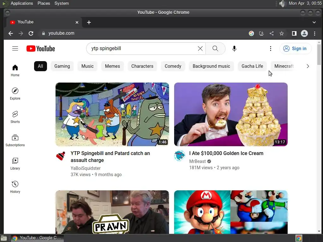This screenshot has width=323, height=242.
Task: Open the System menu
Action: [x=62, y=3]
